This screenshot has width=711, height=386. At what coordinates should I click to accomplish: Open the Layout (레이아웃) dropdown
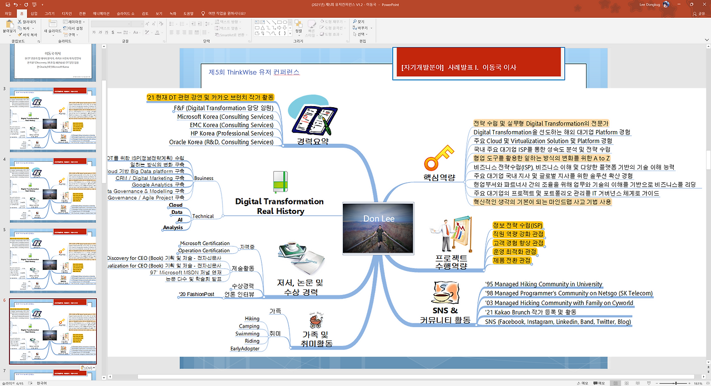(x=74, y=22)
